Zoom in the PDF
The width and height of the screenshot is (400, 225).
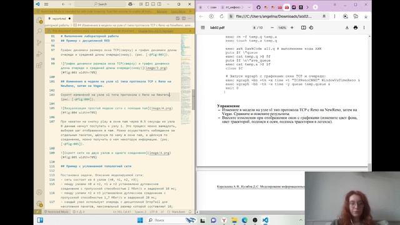292,27
